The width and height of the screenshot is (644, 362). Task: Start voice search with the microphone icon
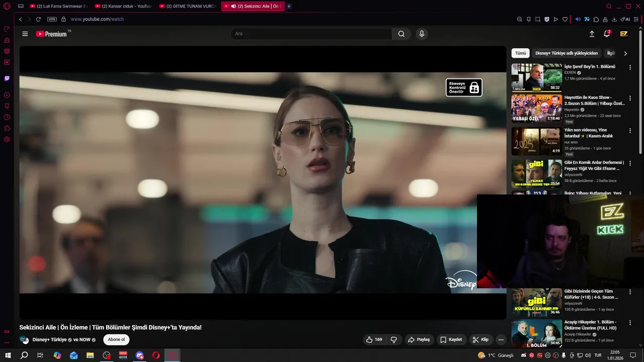[422, 34]
